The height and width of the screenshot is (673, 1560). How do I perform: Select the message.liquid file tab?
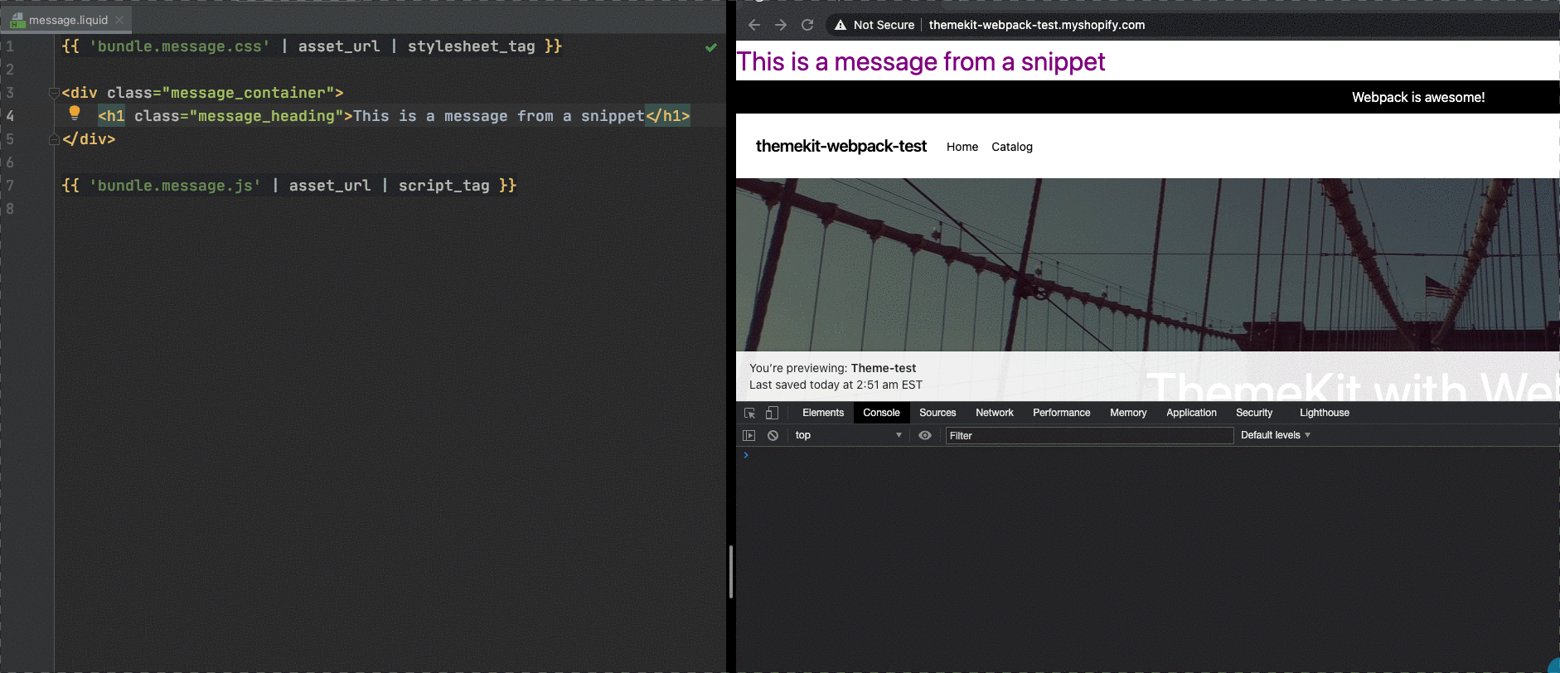pos(68,20)
